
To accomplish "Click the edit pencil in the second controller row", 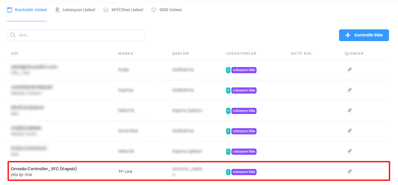I will point(350,90).
